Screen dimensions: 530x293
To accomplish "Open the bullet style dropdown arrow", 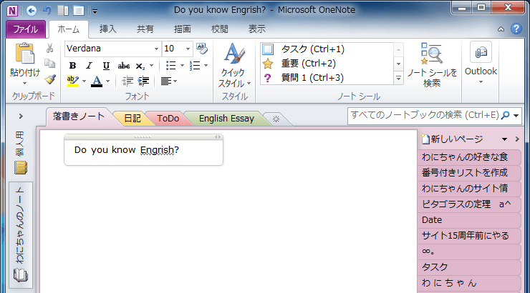I will point(182,66).
